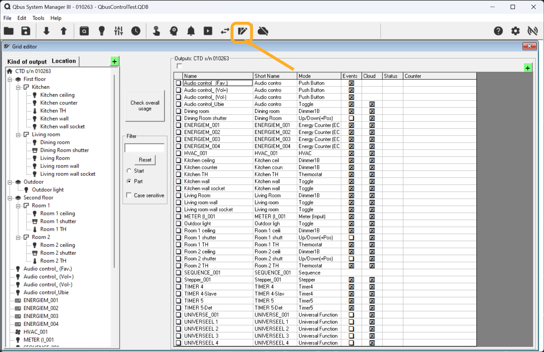Click the download arrow toolbar icon
This screenshot has height=352, width=544.
46,31
